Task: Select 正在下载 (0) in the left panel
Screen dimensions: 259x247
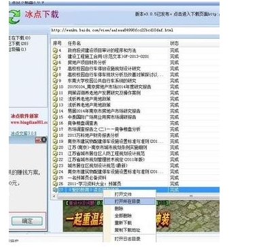Action: (x=20, y=38)
